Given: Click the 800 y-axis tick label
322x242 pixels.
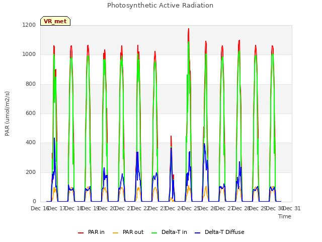Looking at the screenshot, I should pyautogui.click(x=31, y=84).
